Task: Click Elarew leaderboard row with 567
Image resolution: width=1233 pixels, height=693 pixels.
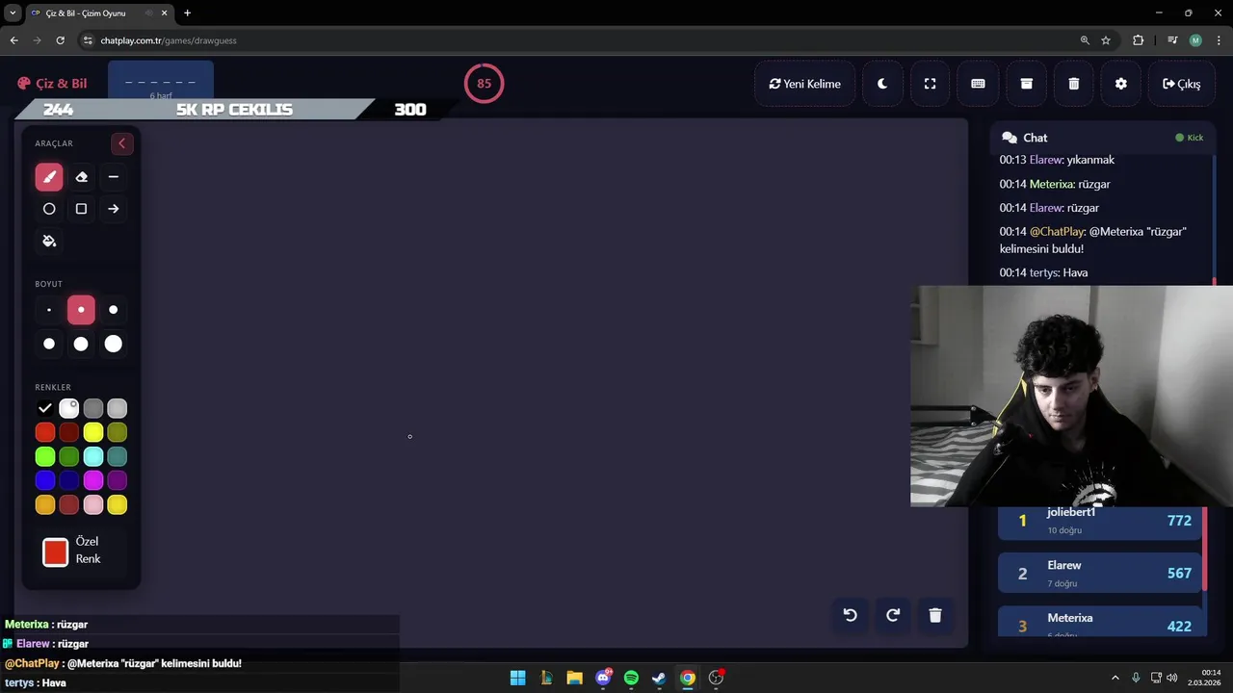Action: click(1100, 573)
